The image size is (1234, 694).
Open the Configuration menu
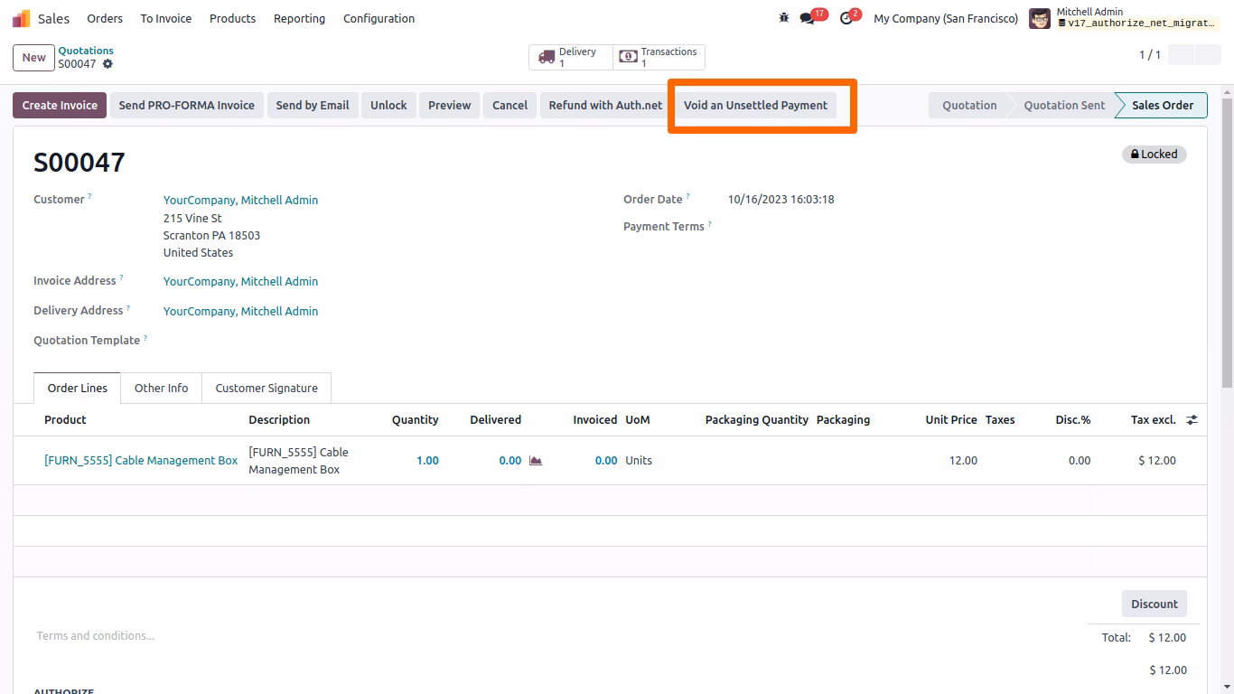[379, 18]
